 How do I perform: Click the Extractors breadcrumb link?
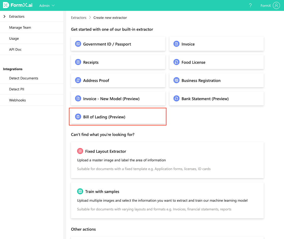[79, 18]
